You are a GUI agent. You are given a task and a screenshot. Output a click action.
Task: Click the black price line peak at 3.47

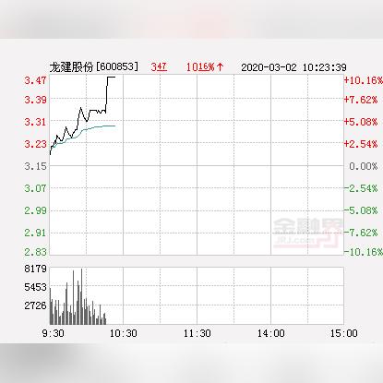(x=111, y=77)
